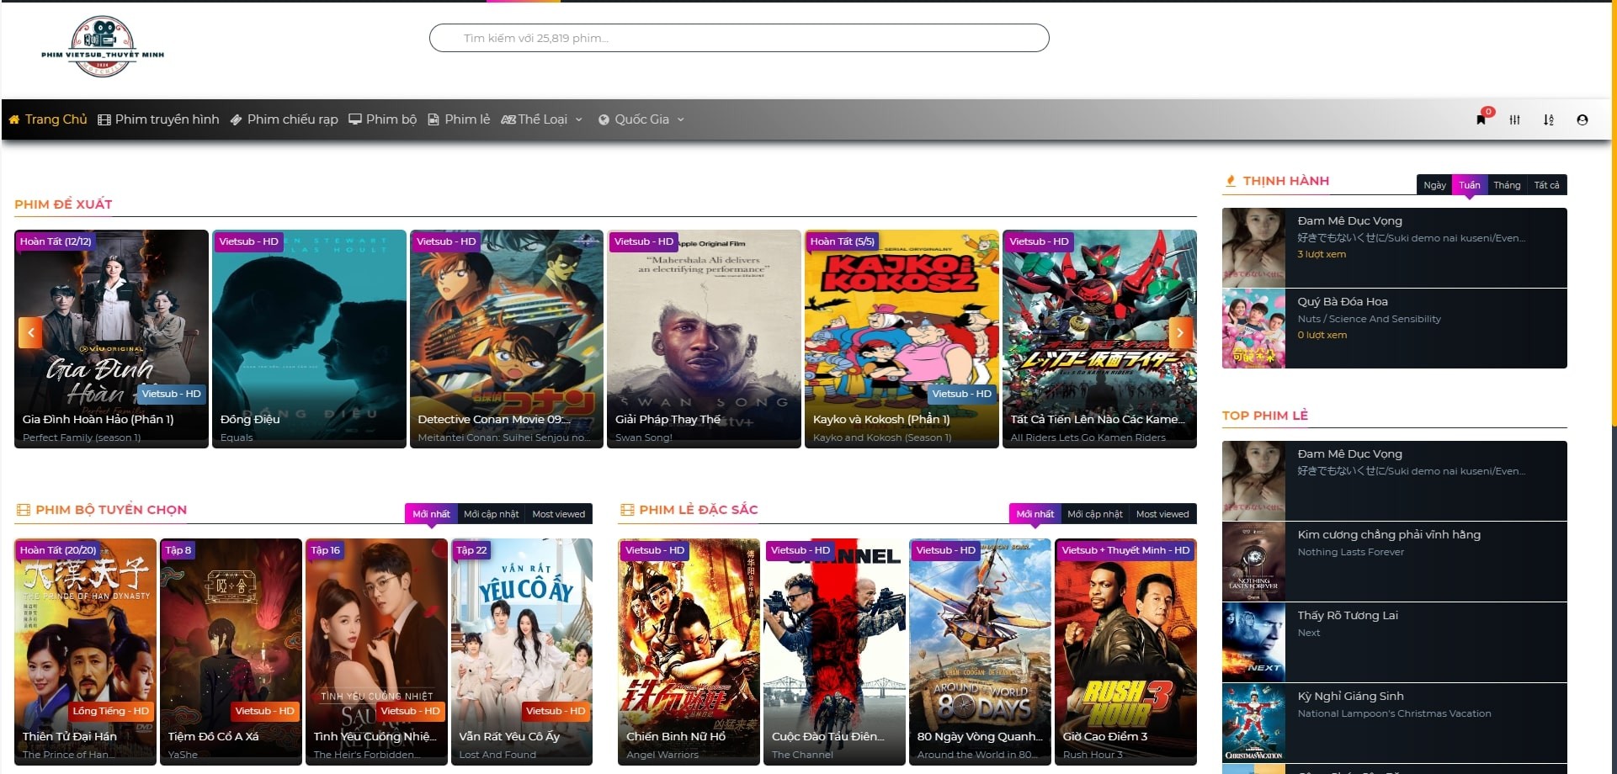
Task: Open Quý Bà Đóa Hoa in Thịnh Hành list
Action: (x=1395, y=328)
